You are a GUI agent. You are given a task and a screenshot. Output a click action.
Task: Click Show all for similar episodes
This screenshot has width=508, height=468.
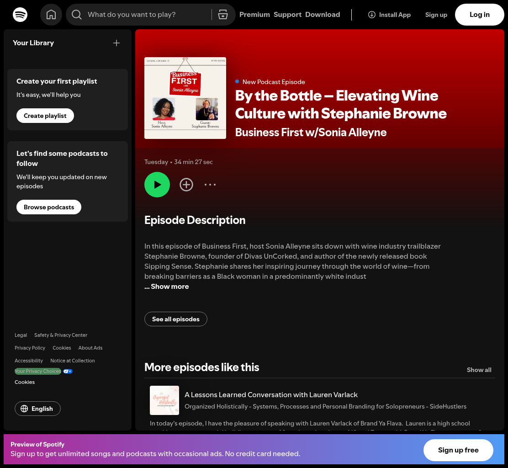[479, 370]
